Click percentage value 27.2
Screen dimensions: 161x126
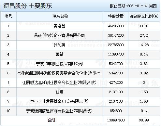click(144, 35)
